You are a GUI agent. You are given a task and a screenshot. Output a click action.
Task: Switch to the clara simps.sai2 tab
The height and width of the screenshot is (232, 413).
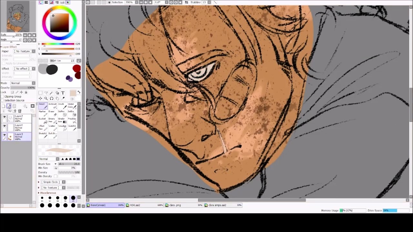(223, 205)
